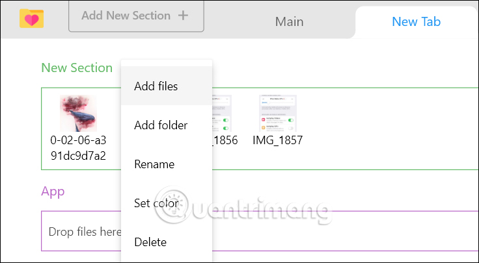The image size is (479, 263).
Task: Click the _1856 file name label
Action: coord(225,140)
